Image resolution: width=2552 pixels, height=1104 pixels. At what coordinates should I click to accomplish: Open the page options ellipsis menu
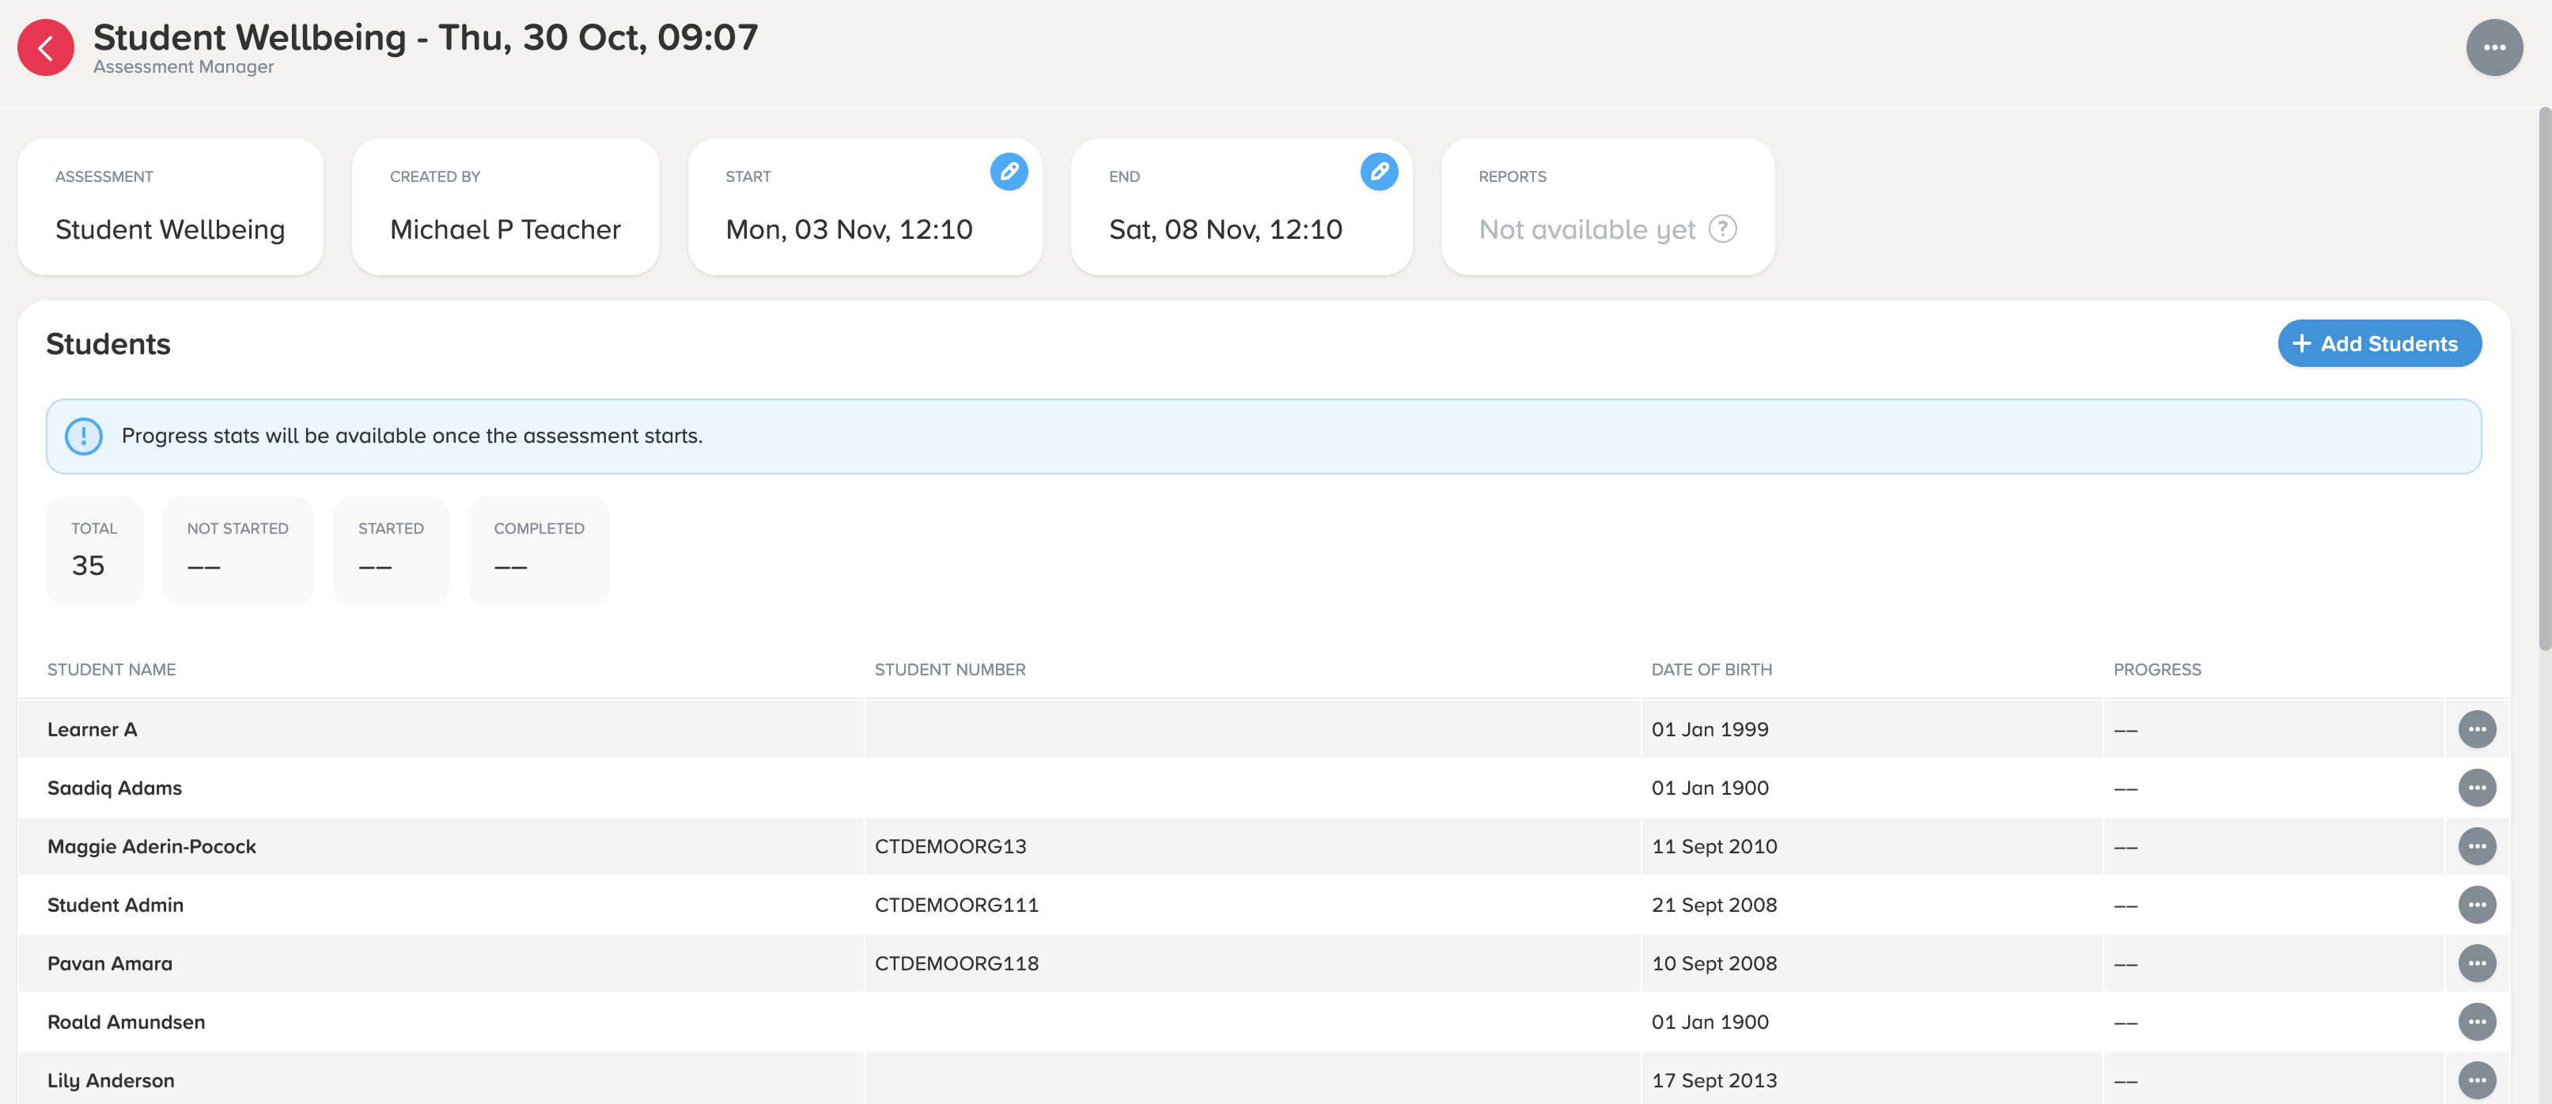2493,47
